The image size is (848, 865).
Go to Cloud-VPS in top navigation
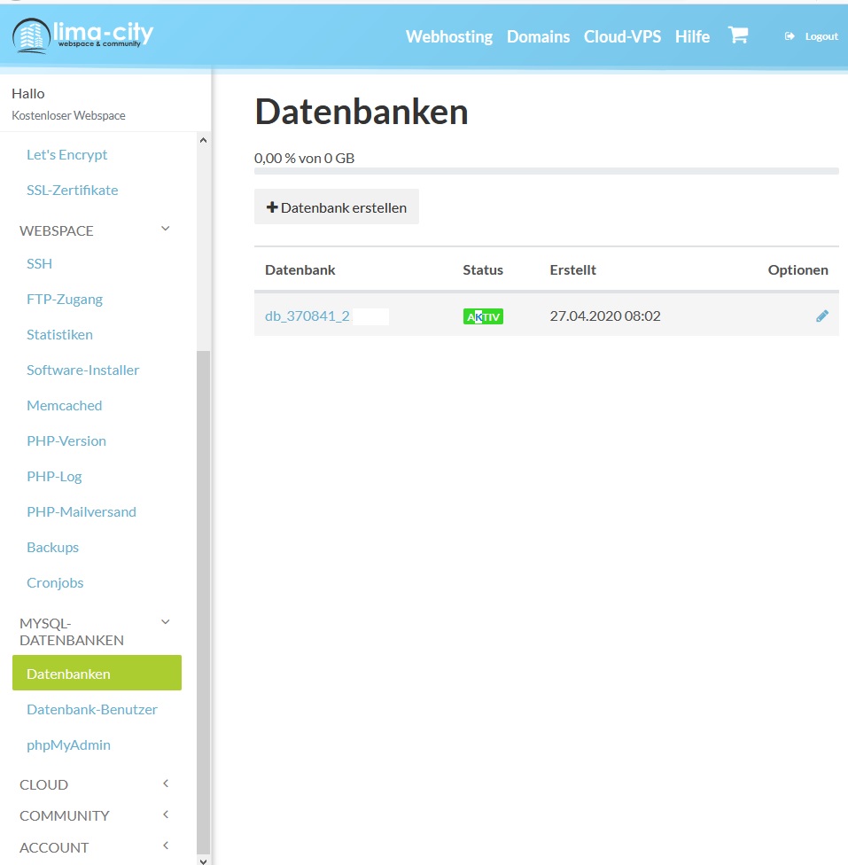pos(622,36)
